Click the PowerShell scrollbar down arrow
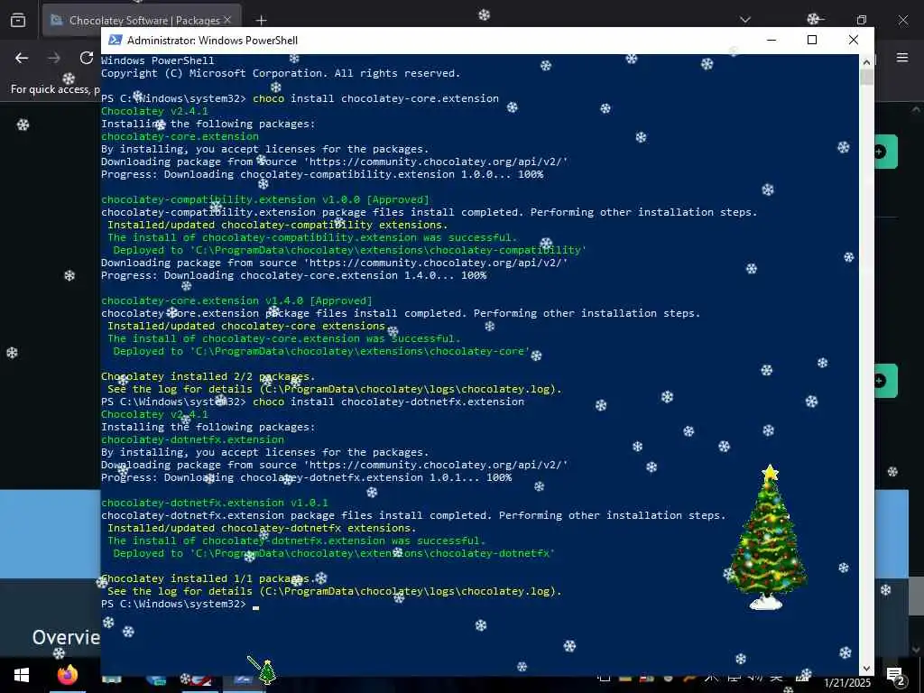 coord(866,669)
